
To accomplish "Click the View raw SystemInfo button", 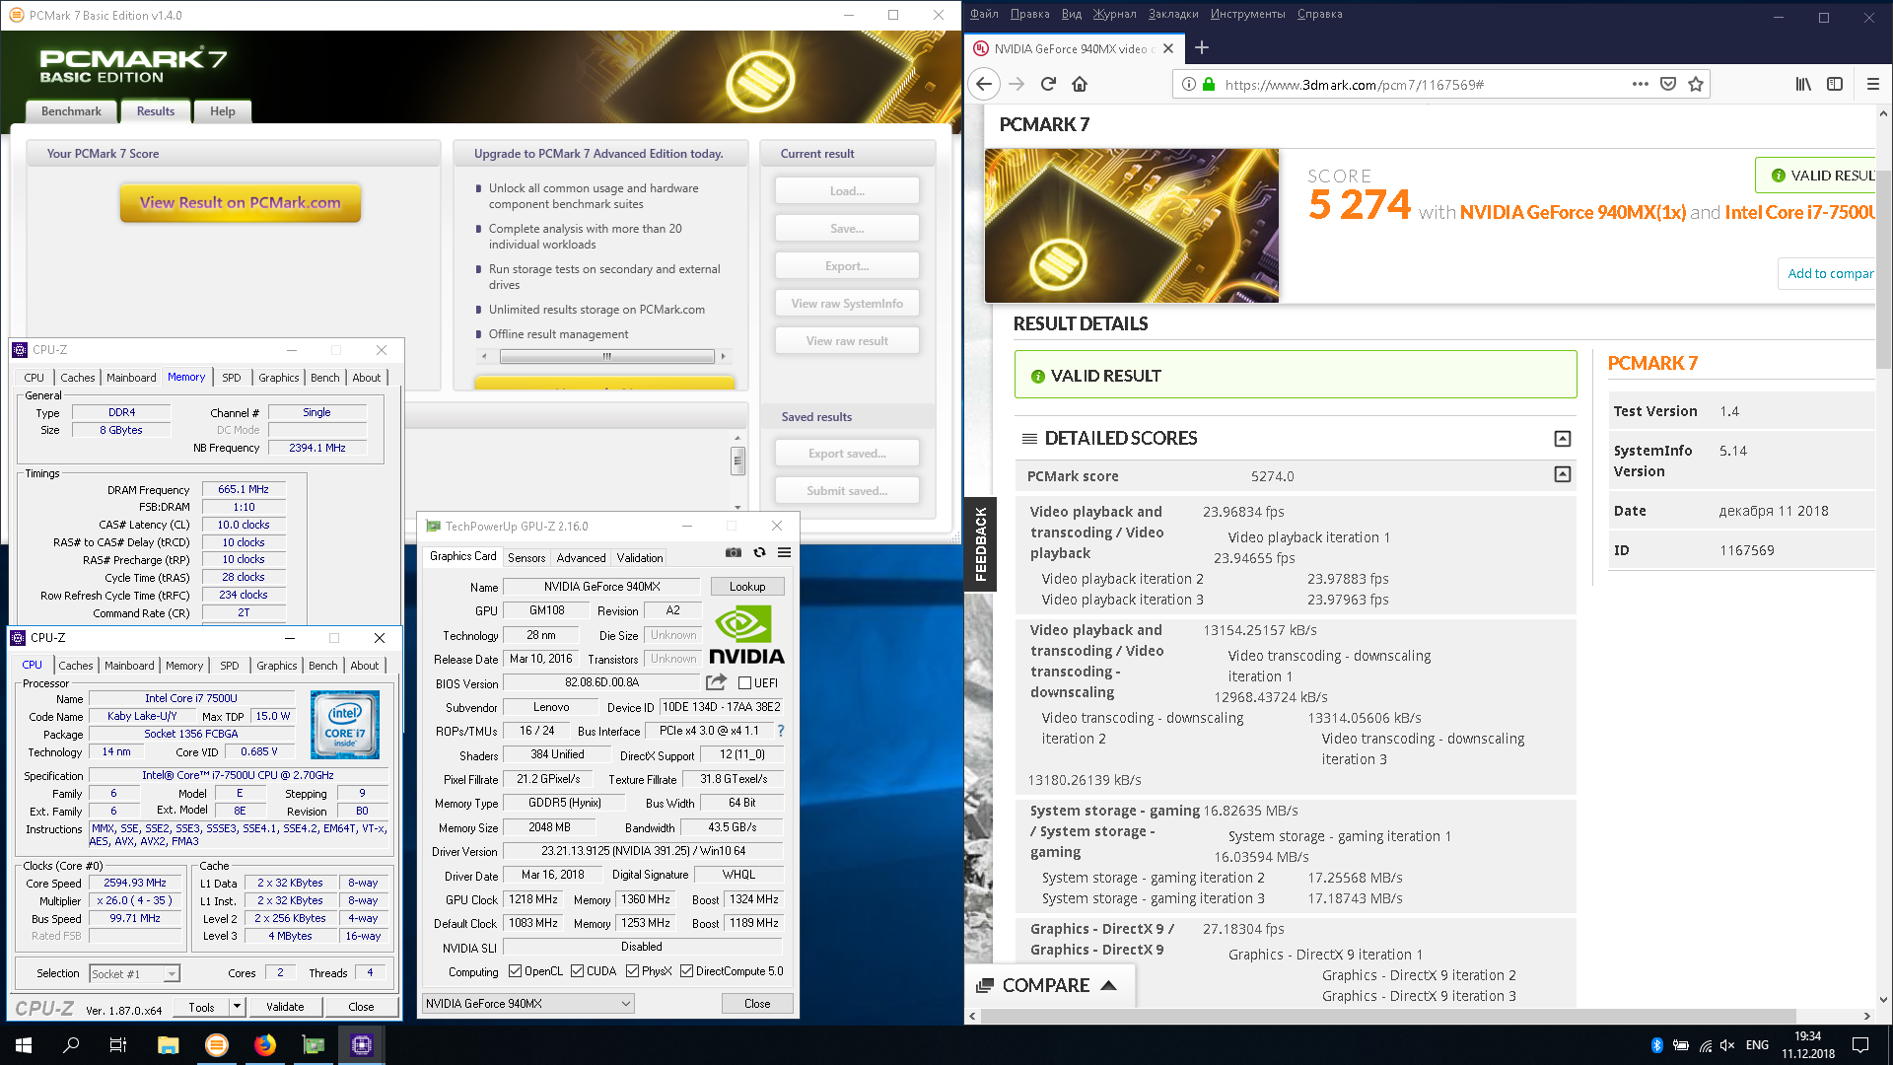I will click(x=847, y=303).
